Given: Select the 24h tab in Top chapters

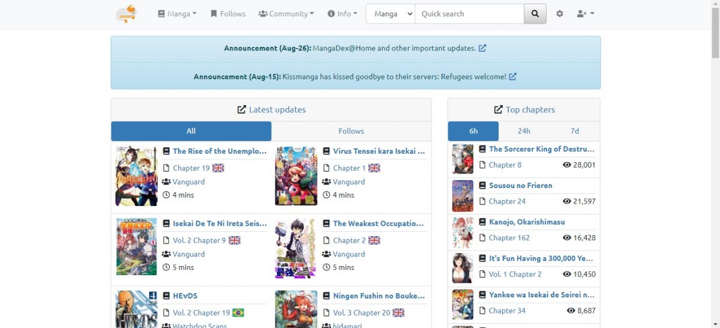Looking at the screenshot, I should [x=524, y=131].
